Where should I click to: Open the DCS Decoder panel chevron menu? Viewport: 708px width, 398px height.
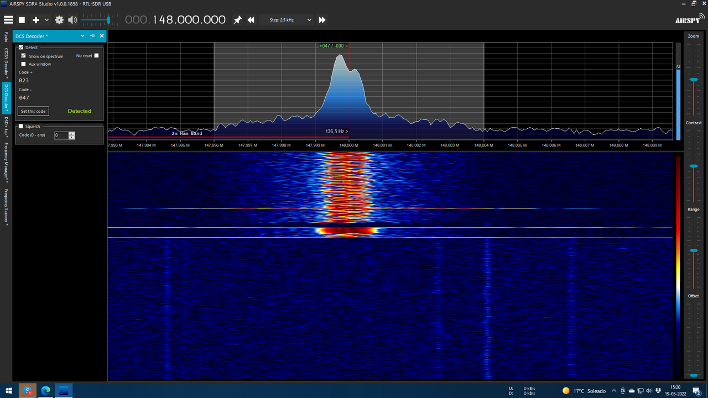click(82, 36)
